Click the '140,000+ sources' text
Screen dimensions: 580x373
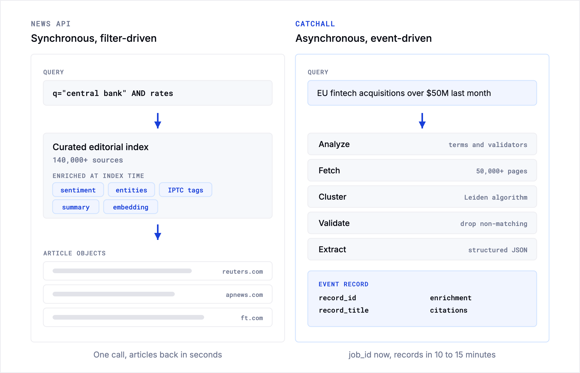[x=88, y=160]
